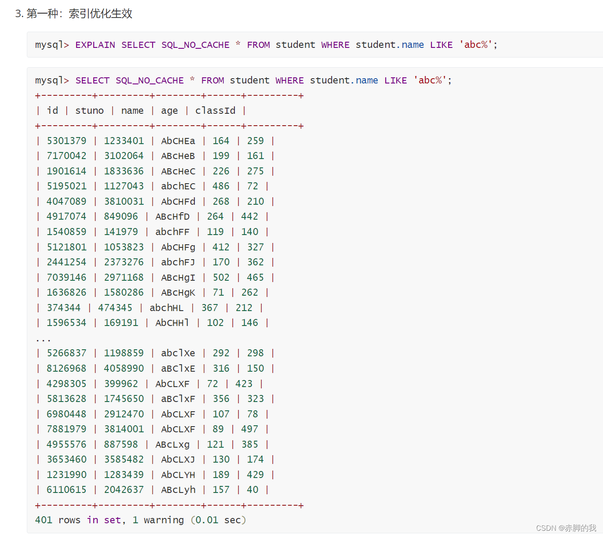The image size is (603, 536).
Task: Click stuno value 2373276
Action: 124,262
